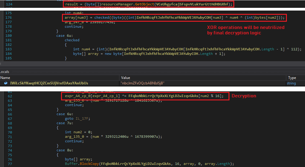The height and width of the screenshot is (167, 305).
Task: Click the Type column header in Locals
Action: 292,78
